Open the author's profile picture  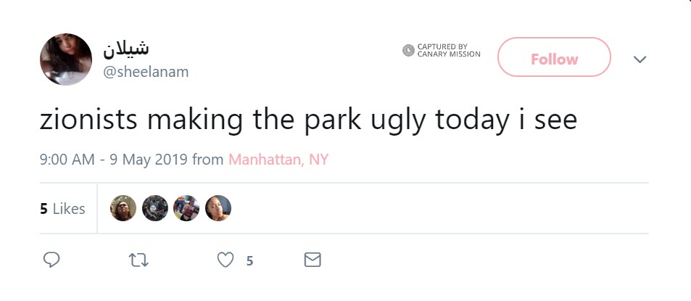[x=65, y=59]
